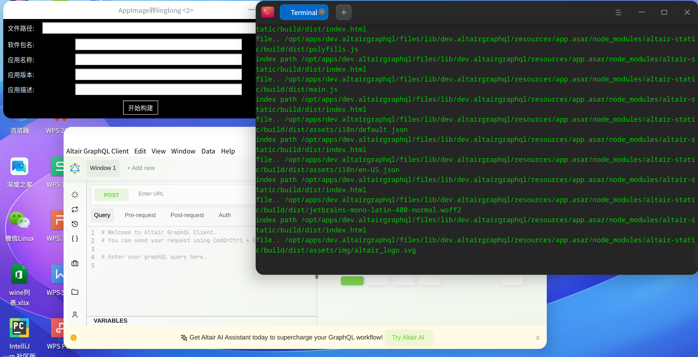698x357 pixels.
Task: Click the 应用版本 input field
Action: pyautogui.click(x=159, y=75)
